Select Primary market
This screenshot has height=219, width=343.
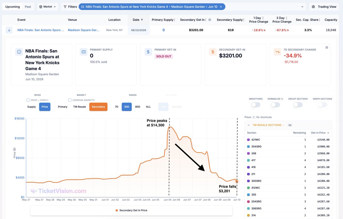(x=63, y=107)
